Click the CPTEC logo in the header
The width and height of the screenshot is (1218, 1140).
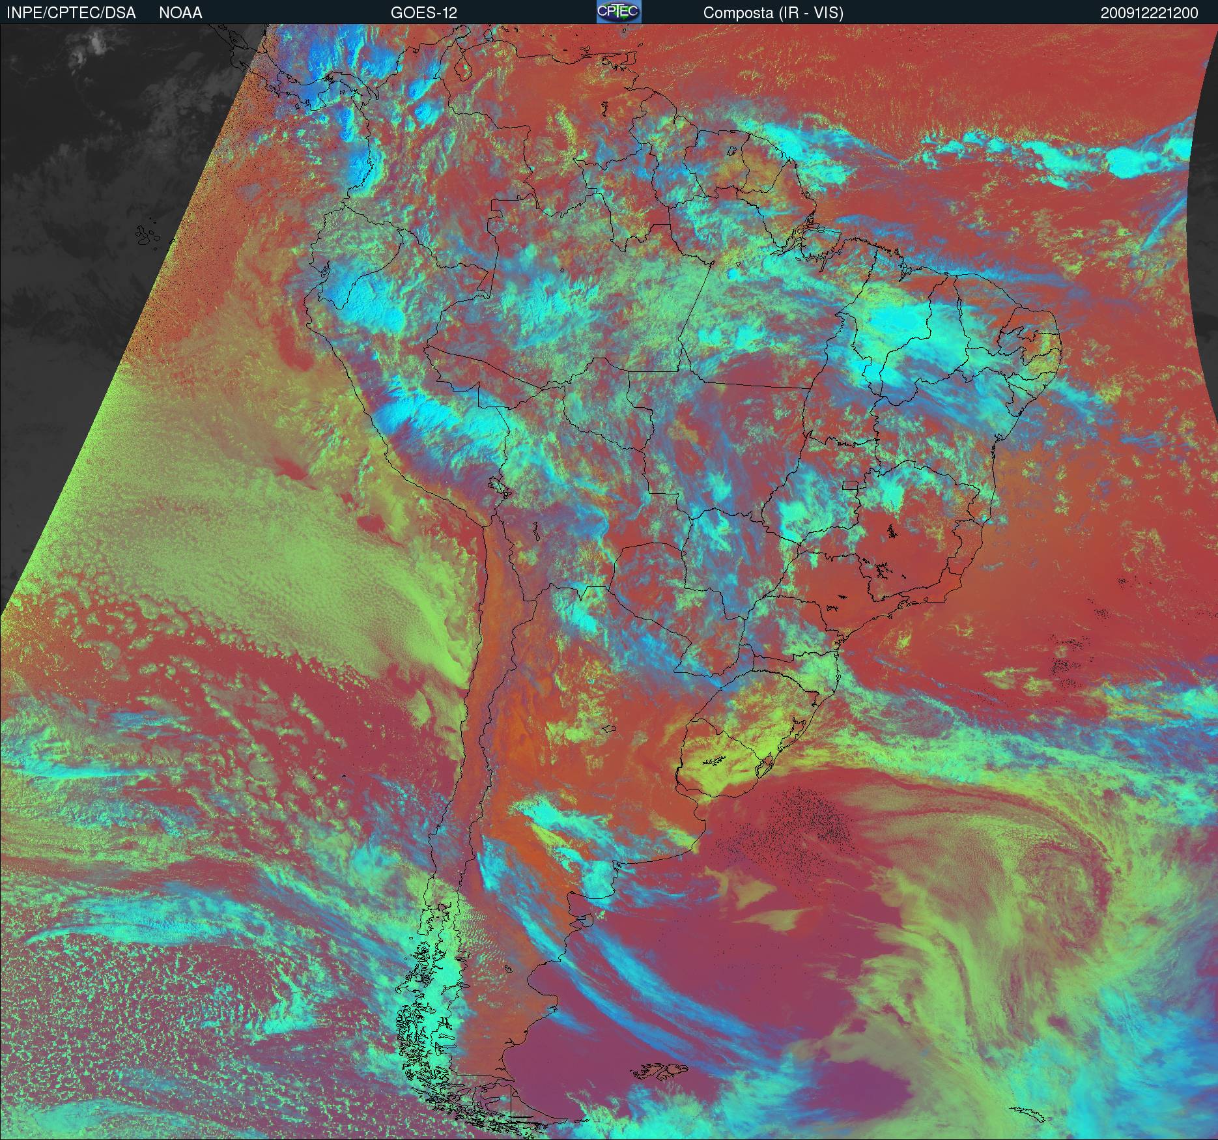click(x=619, y=12)
